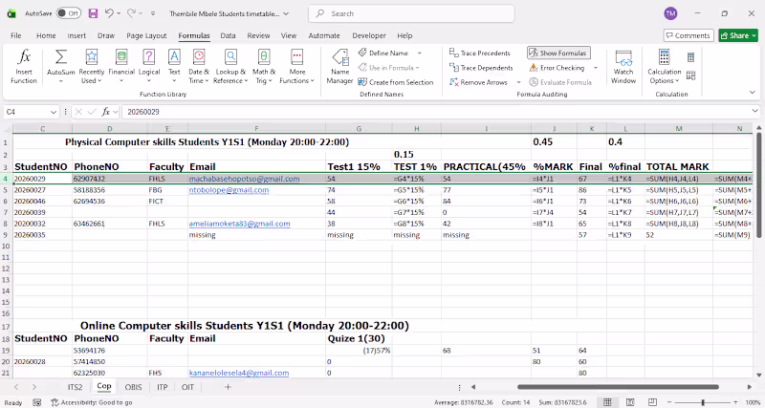Click the macro recording icon in status bar
The image size is (765, 408).
(x=36, y=402)
